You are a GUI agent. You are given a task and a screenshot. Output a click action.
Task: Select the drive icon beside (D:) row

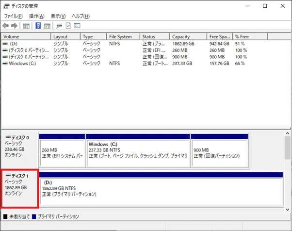tap(5, 44)
